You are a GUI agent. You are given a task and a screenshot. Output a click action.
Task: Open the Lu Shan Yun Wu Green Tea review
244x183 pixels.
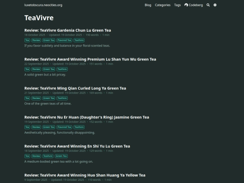[x=90, y=59]
